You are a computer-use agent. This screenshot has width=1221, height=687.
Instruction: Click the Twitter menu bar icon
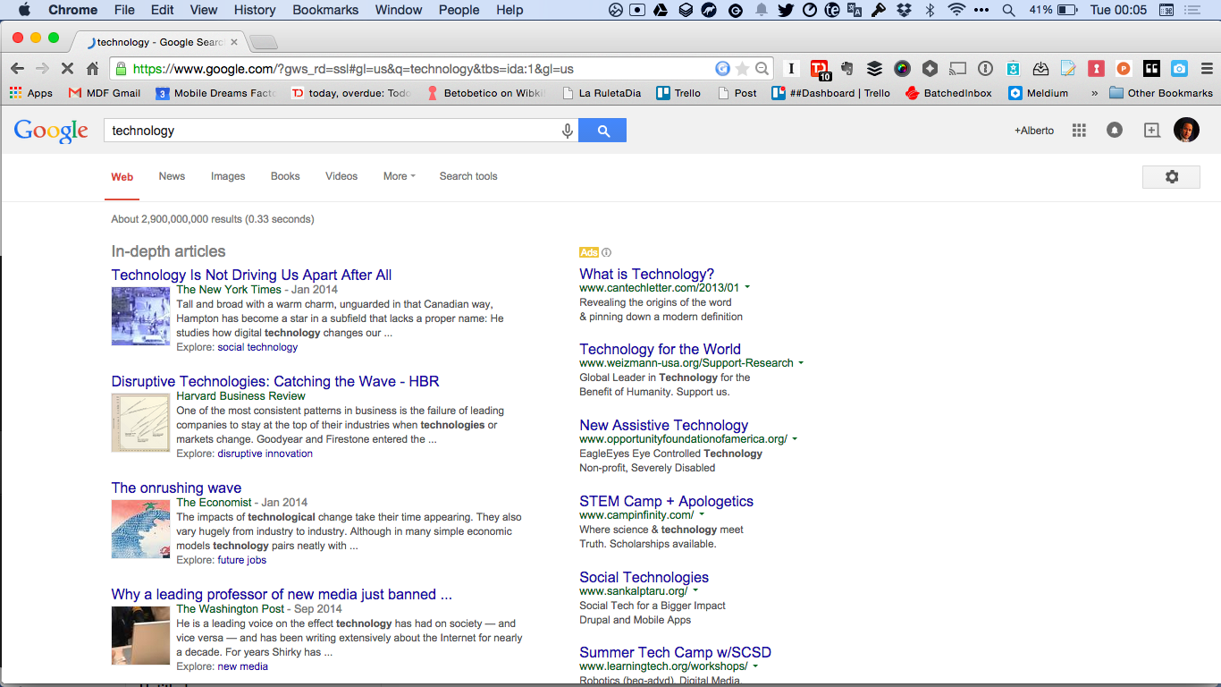(x=786, y=10)
